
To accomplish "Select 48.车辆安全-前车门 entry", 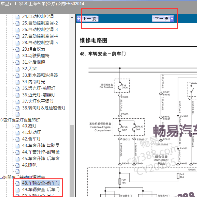I will pyautogui.click(x=41, y=183).
